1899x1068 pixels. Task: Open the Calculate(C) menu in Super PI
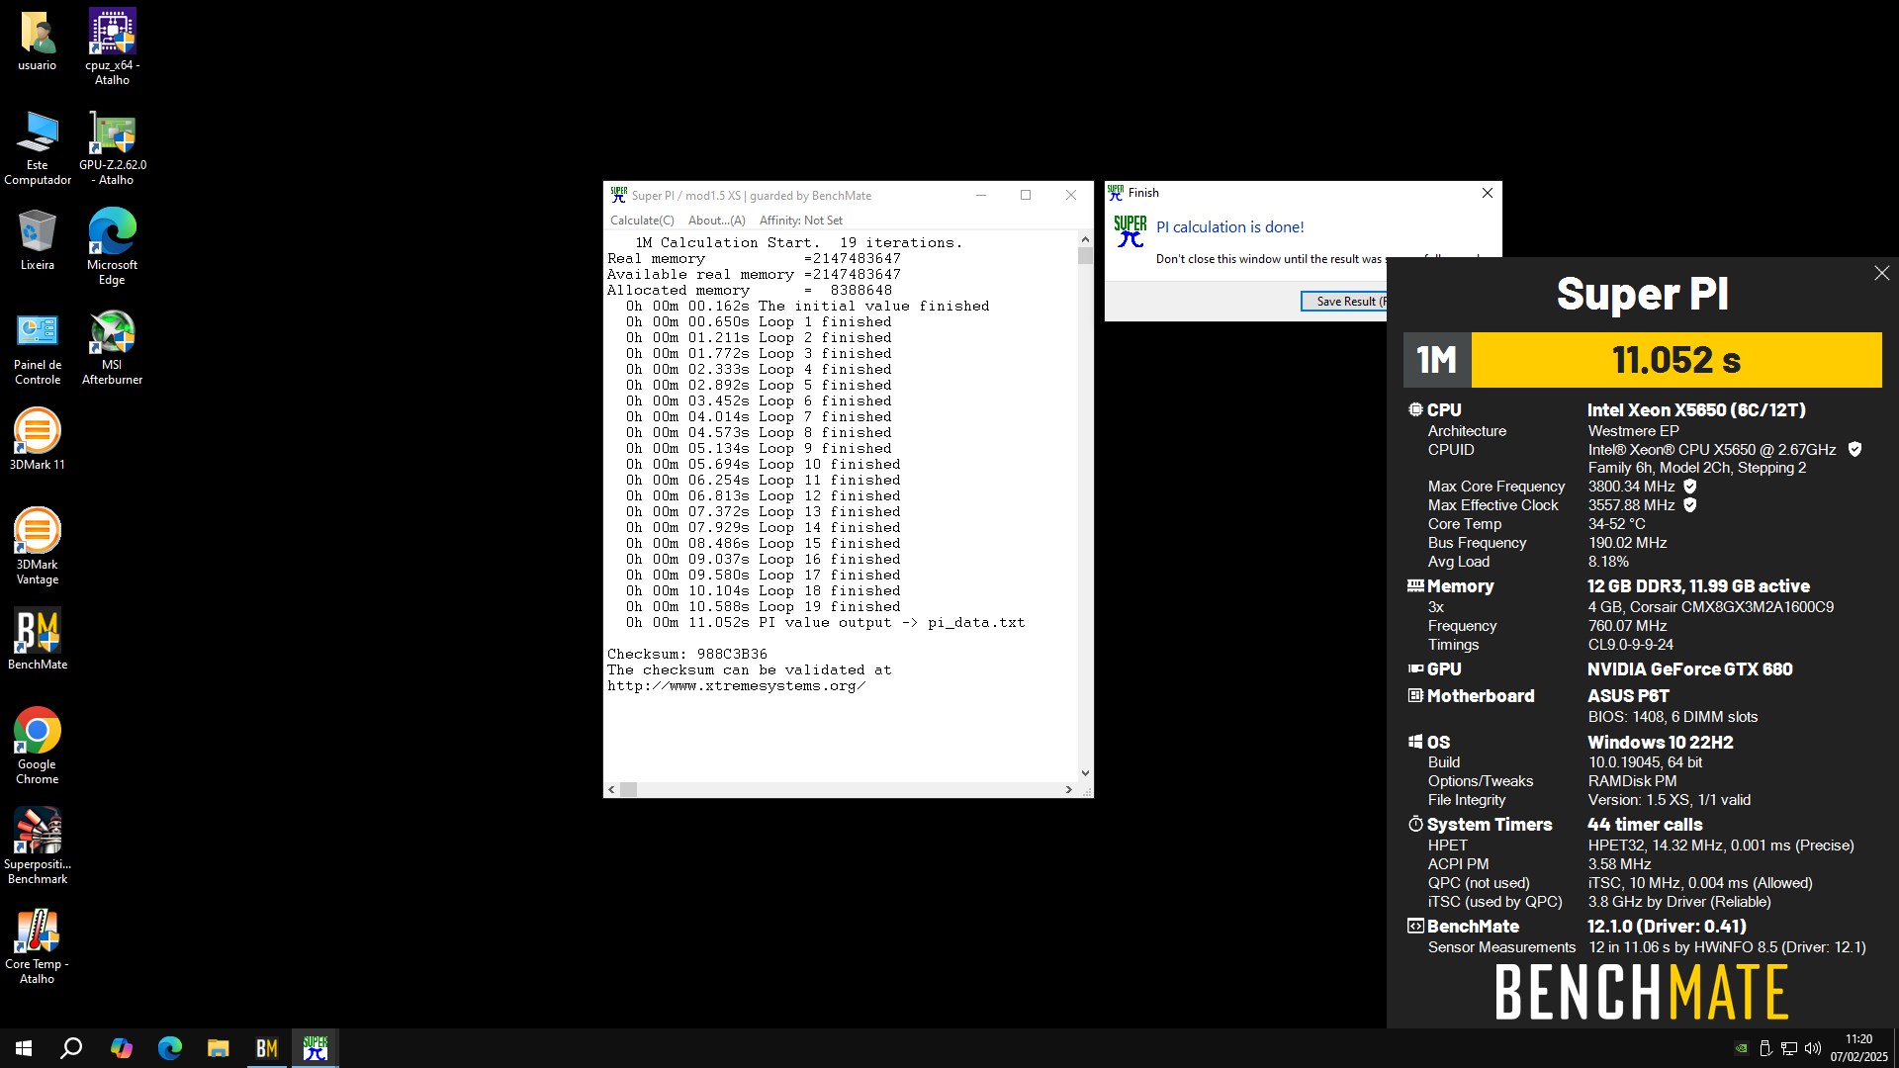(642, 221)
